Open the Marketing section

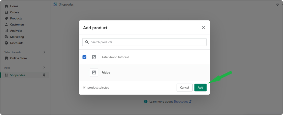coord(17,37)
